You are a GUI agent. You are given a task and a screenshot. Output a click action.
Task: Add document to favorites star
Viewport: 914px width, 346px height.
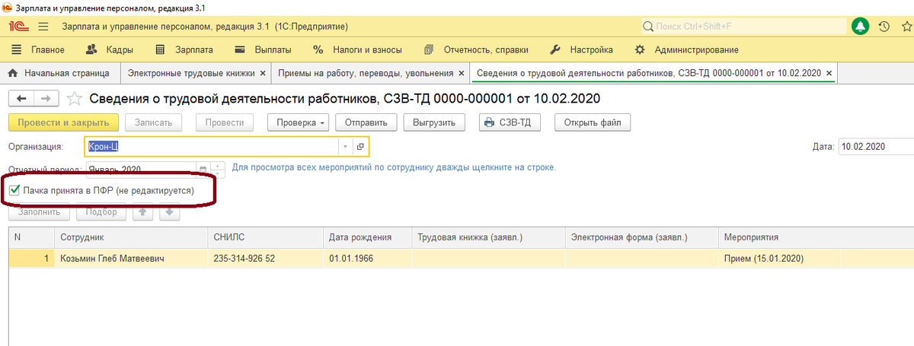click(74, 98)
